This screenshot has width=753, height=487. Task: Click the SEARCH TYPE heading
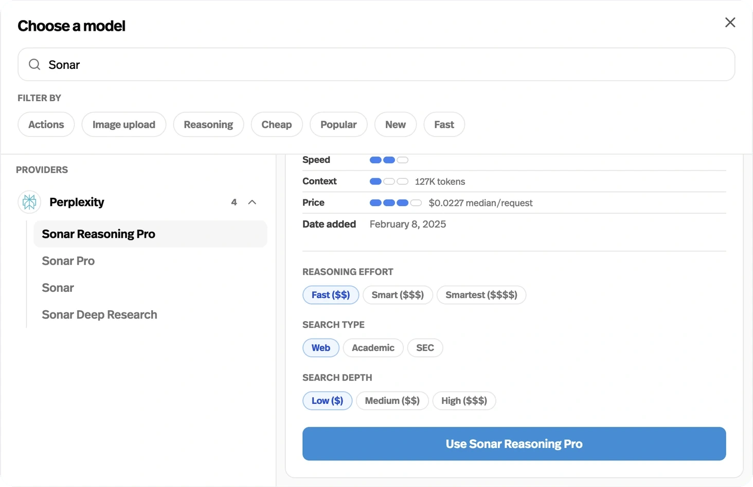pos(333,325)
